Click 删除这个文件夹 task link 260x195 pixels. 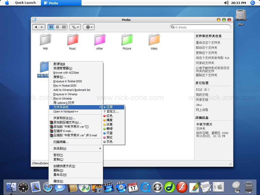(206, 75)
